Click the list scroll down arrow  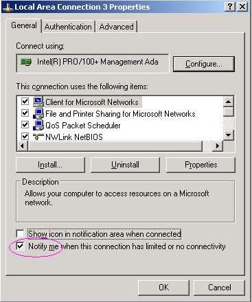click(229, 135)
